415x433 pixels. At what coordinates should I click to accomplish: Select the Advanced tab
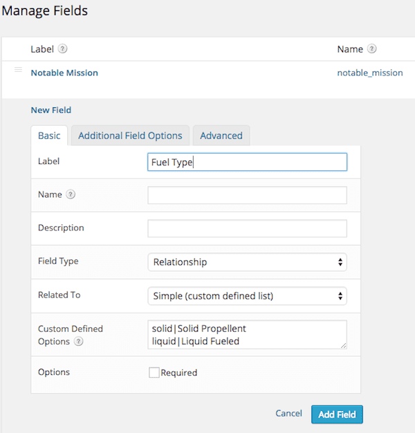[221, 136]
